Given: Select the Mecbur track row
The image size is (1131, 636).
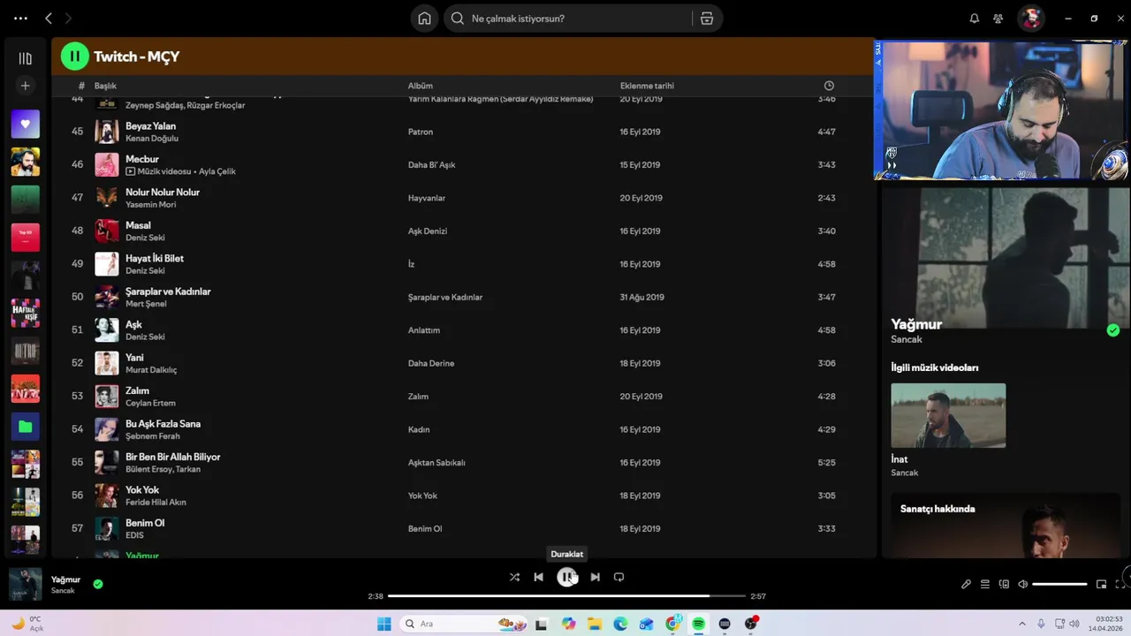Looking at the screenshot, I should pos(464,164).
